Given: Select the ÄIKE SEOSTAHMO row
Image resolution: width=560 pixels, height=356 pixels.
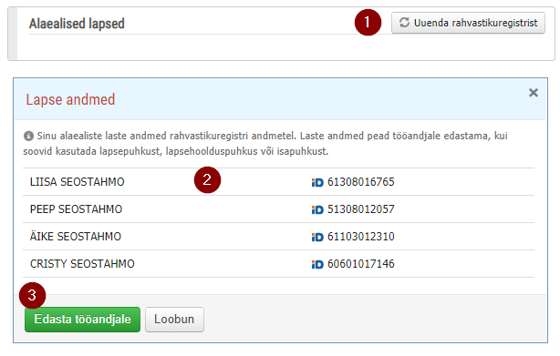Looking at the screenshot, I should (278, 237).
